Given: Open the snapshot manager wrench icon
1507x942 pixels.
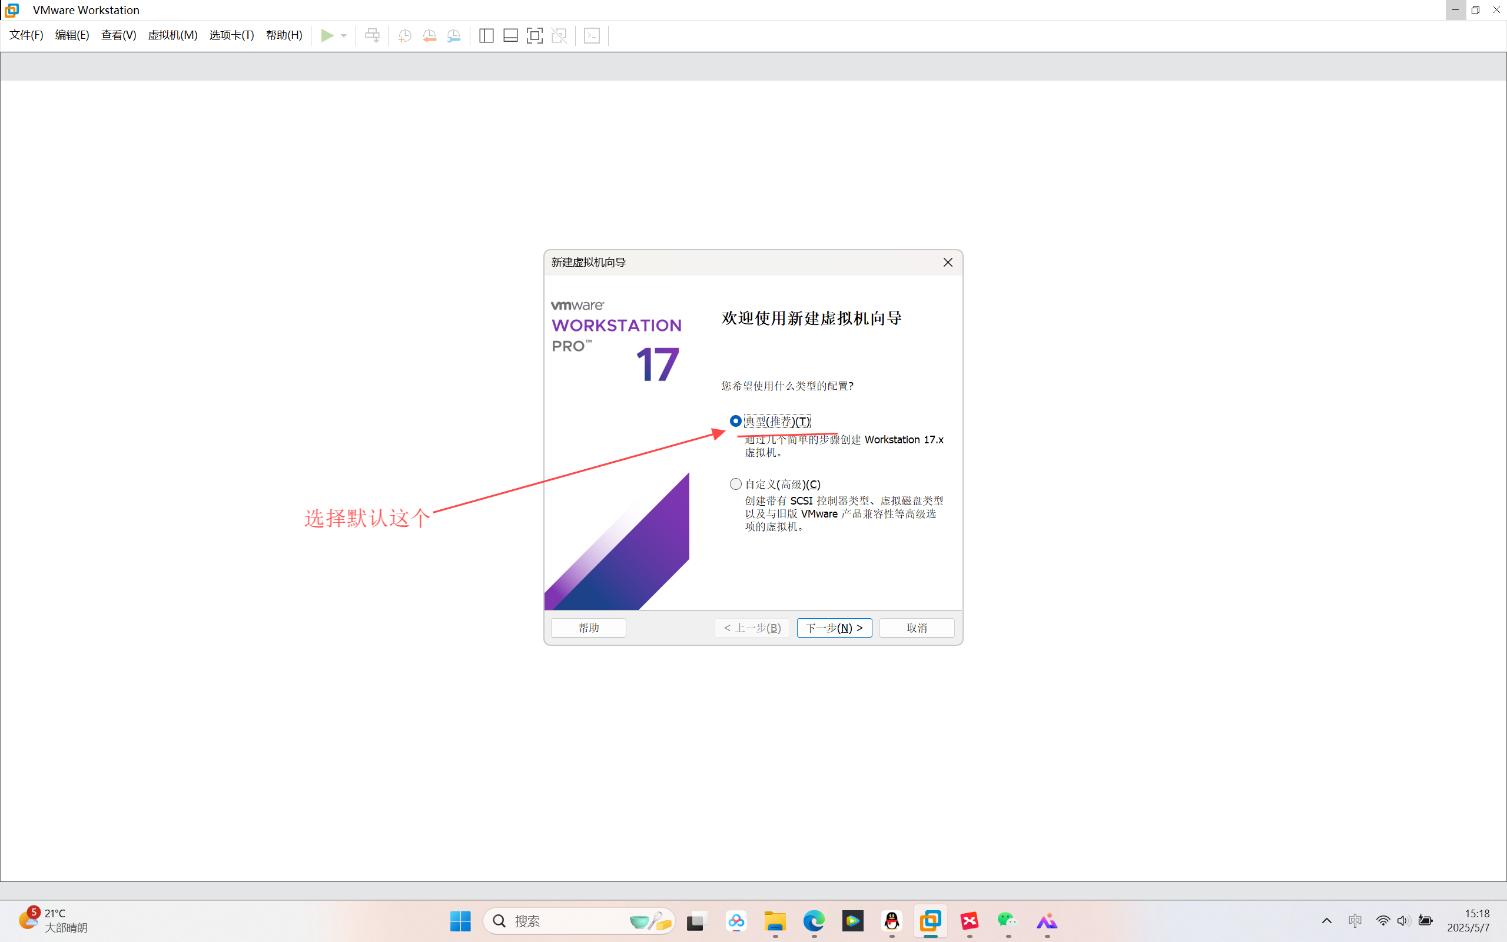Looking at the screenshot, I should [x=454, y=35].
